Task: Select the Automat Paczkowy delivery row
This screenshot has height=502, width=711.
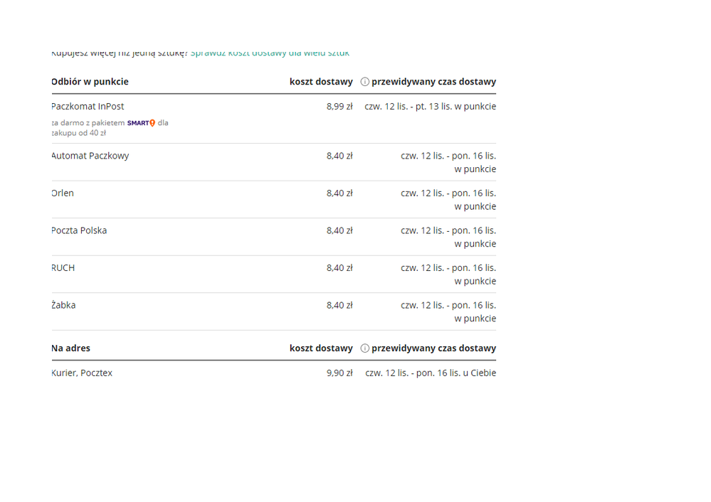Action: [90, 156]
